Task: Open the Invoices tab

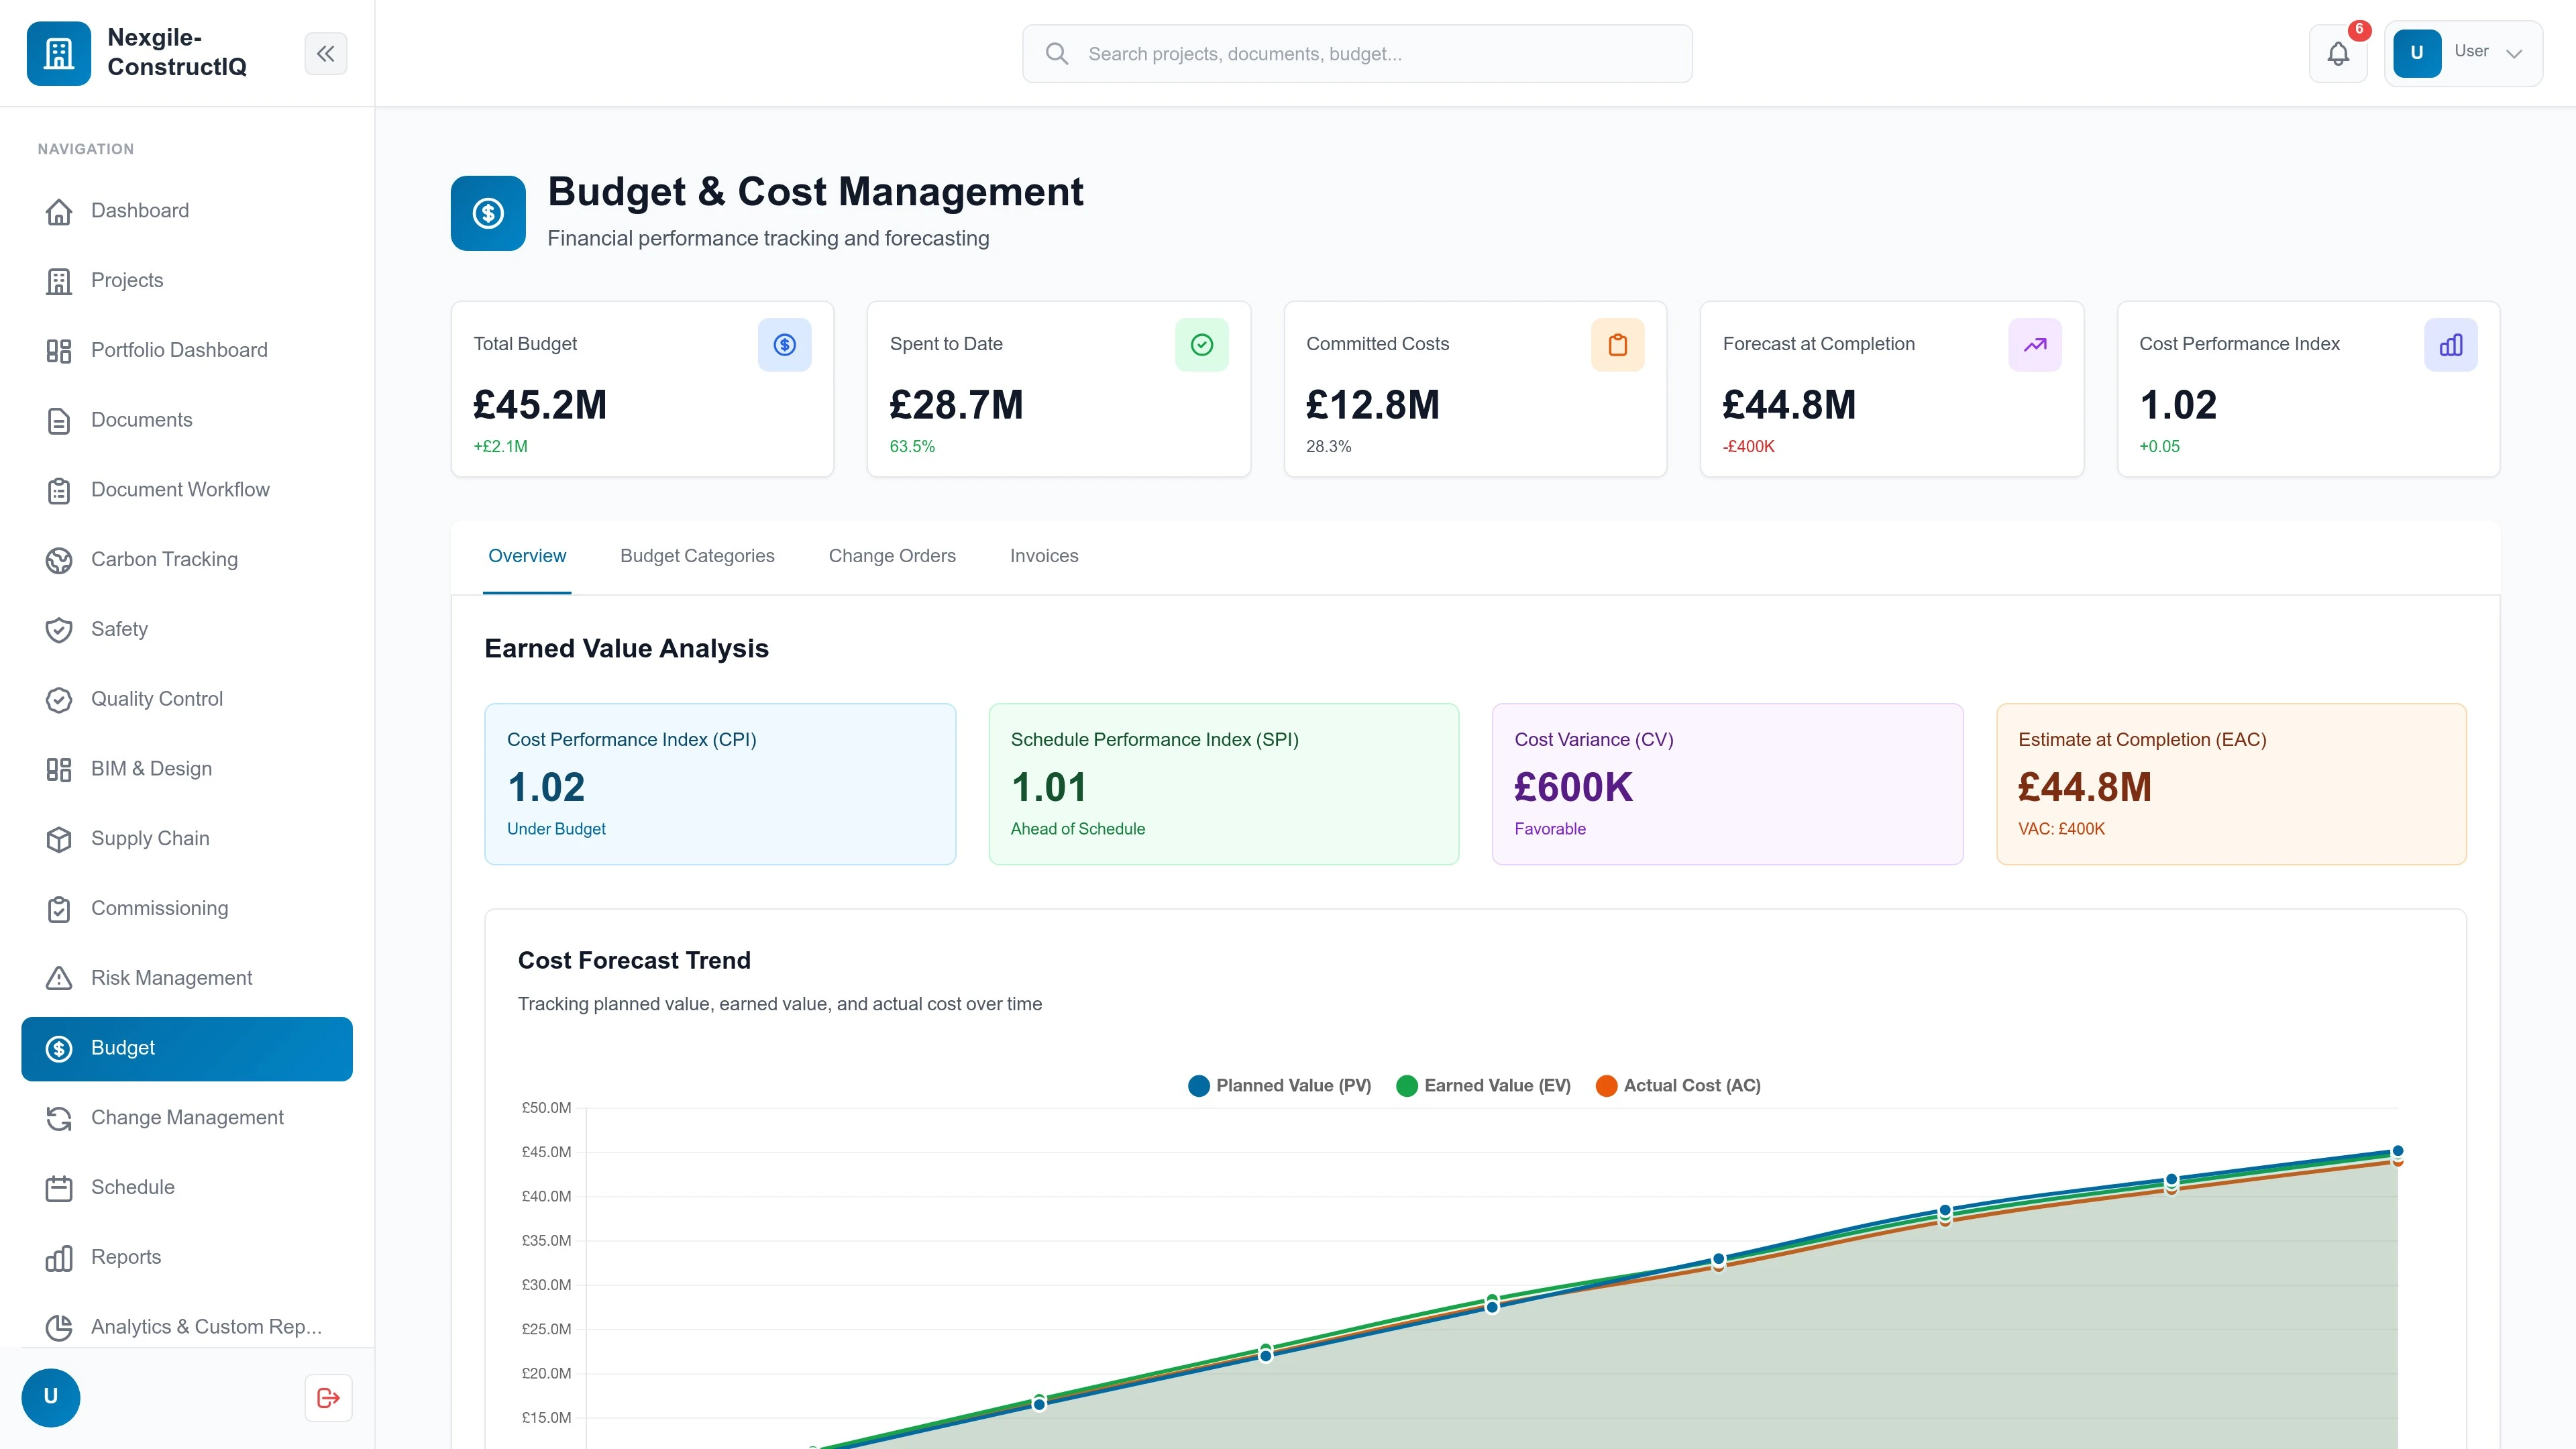Action: [x=1044, y=556]
